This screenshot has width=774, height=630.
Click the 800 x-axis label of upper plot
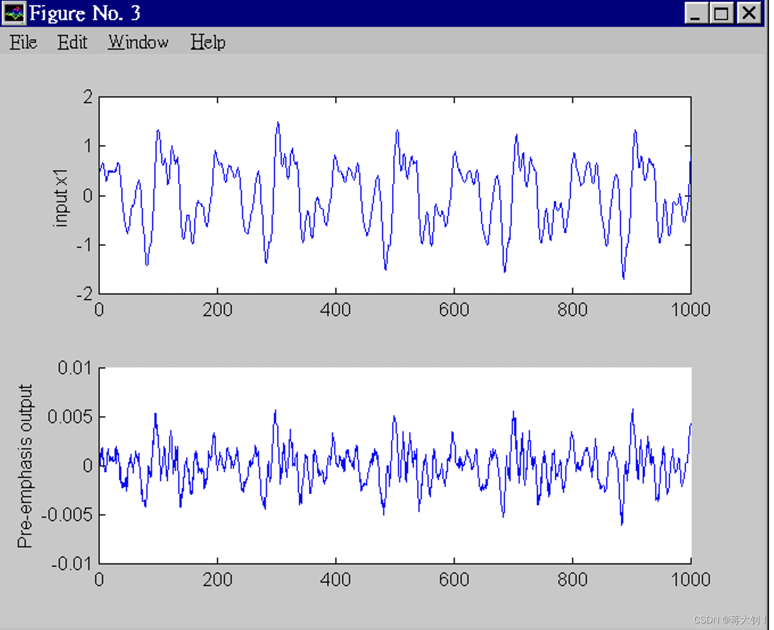click(572, 309)
